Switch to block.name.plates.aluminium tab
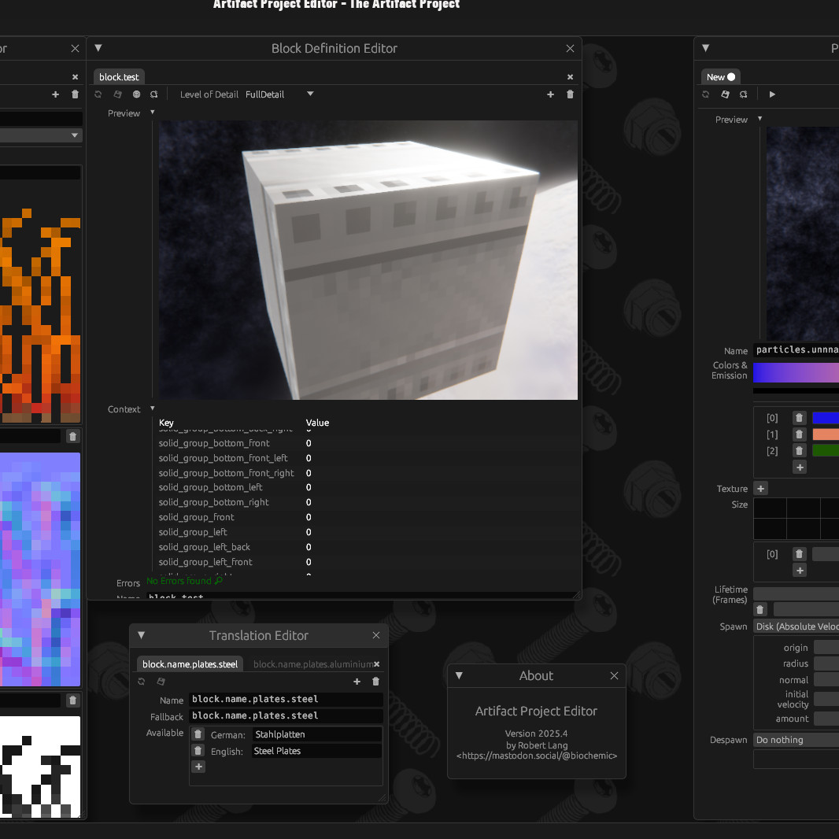 [x=312, y=664]
